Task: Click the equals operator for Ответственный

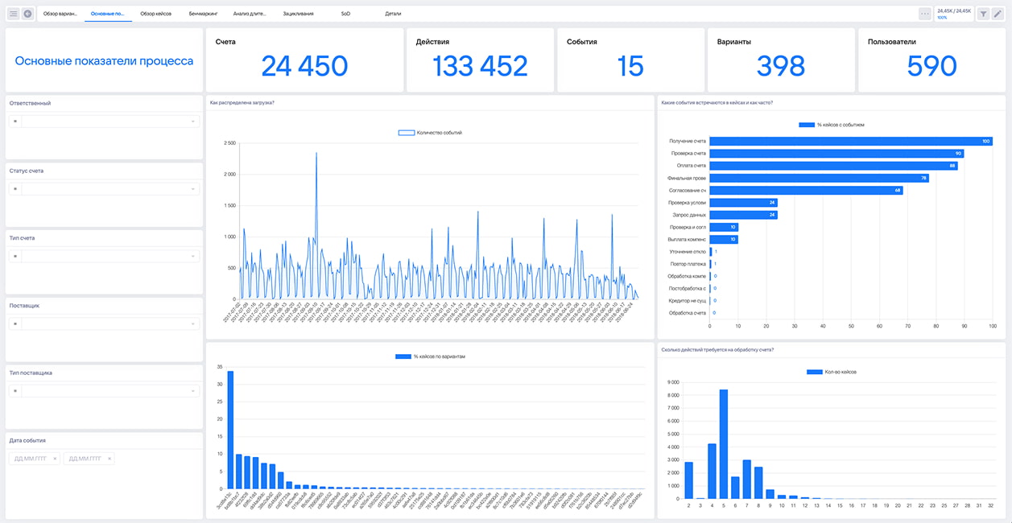Action: pyautogui.click(x=15, y=121)
